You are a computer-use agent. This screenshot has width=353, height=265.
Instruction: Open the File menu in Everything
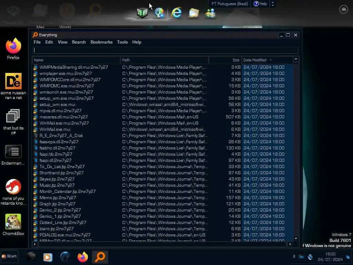coord(37,42)
